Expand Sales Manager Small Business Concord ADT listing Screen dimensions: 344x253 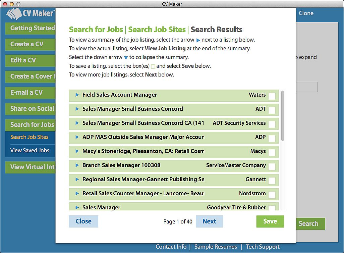pyautogui.click(x=77, y=109)
